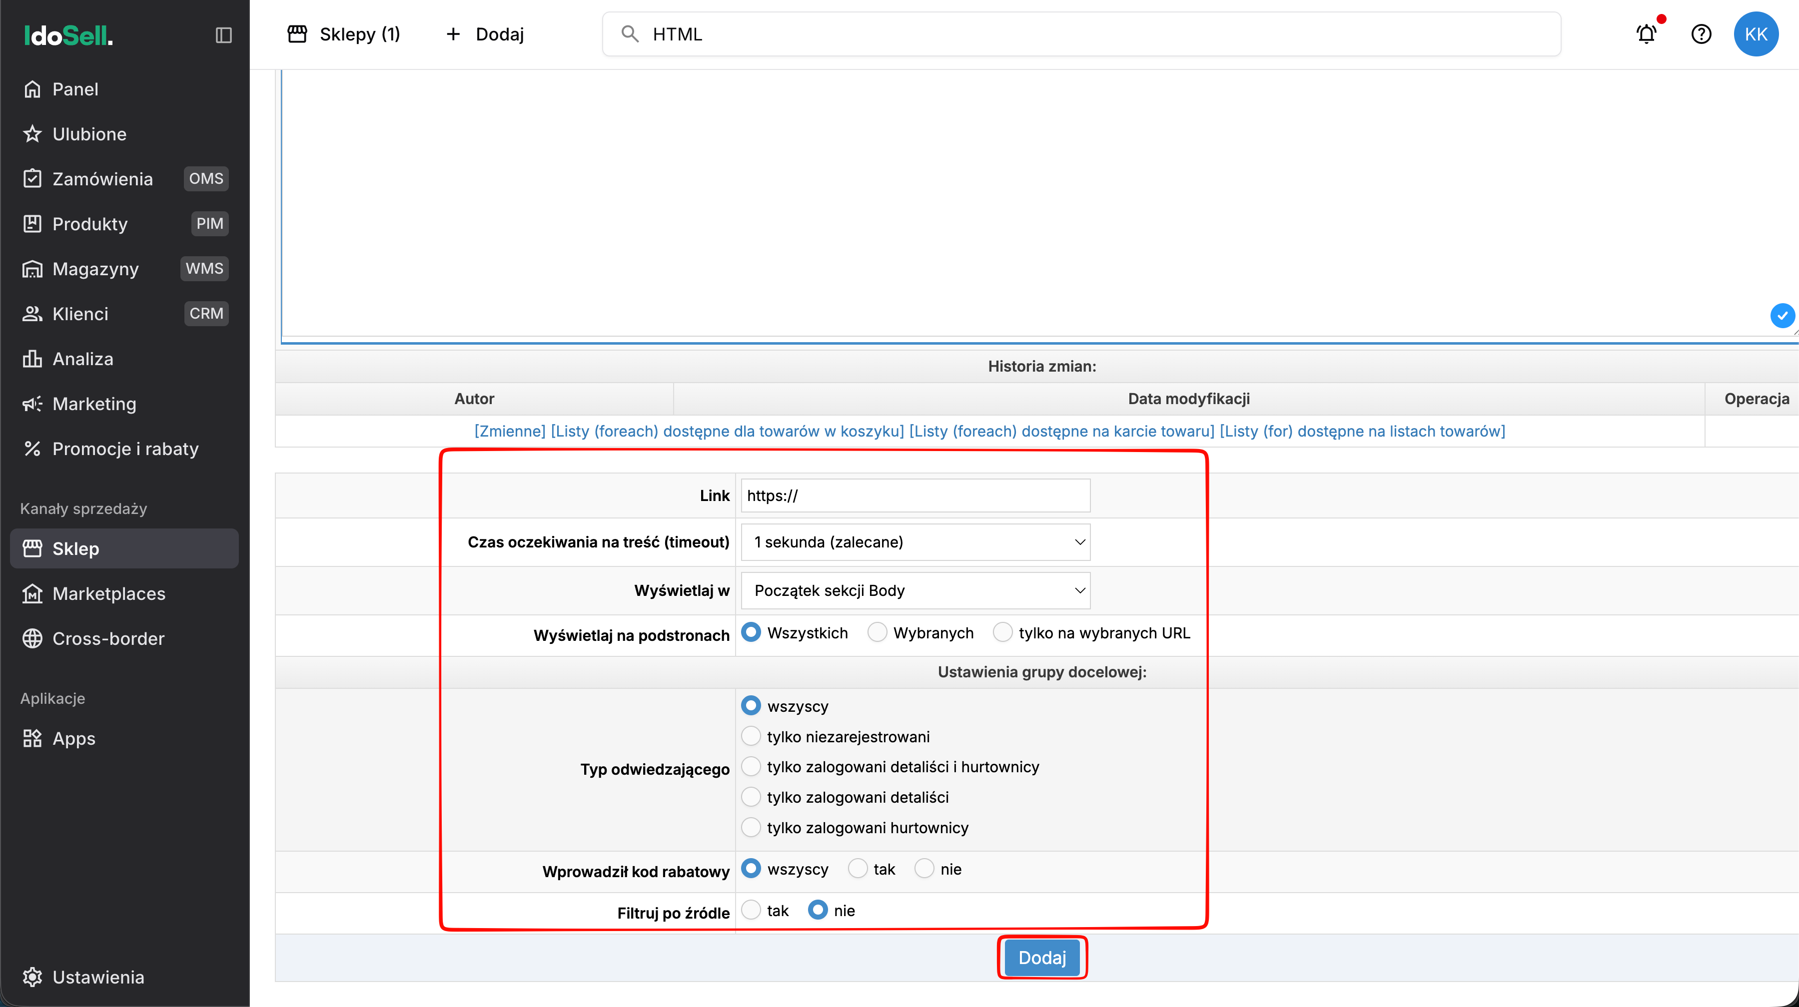Collapse the sidebar with the panel toggle icon
The image size is (1799, 1007).
pyautogui.click(x=223, y=35)
